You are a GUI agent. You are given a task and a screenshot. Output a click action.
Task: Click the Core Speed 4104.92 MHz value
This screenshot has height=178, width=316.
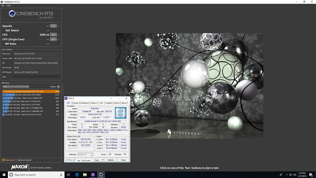coord(86,140)
